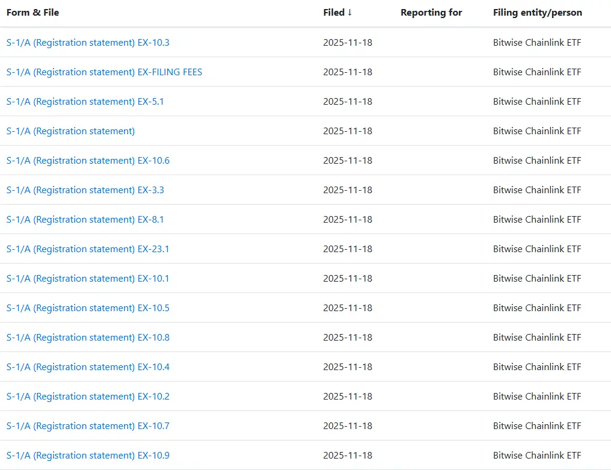611x470 pixels.
Task: Click the Form & File column header
Action: tap(32, 13)
